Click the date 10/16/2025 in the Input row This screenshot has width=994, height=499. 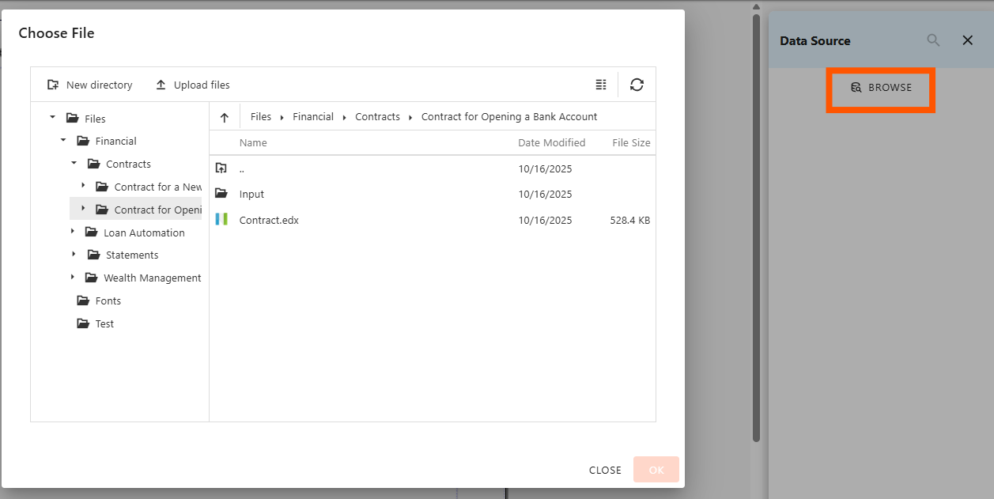pos(545,194)
